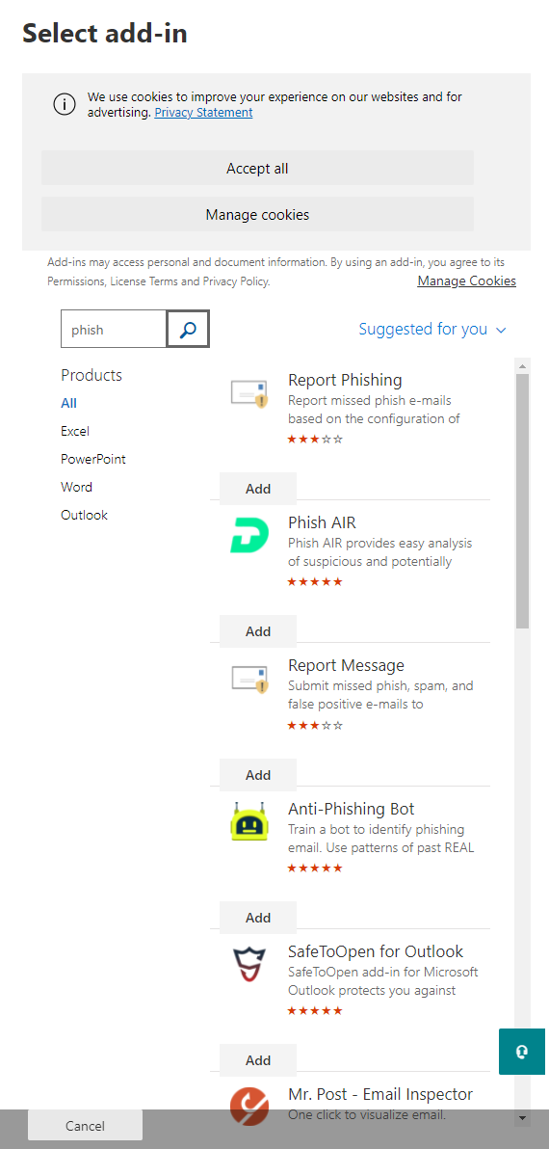Screen dimensions: 549x1149
Task: Click the Report Phishing star rating
Action: tap(315, 439)
